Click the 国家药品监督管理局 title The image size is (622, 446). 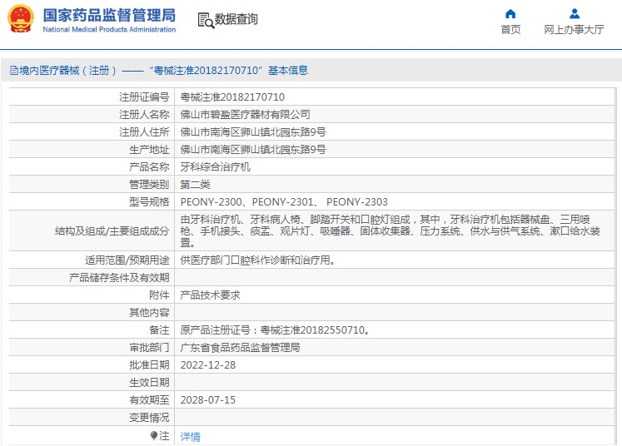tap(109, 15)
